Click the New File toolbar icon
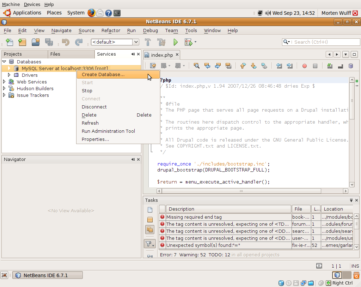The height and width of the screenshot is (287, 361). coord(9,42)
